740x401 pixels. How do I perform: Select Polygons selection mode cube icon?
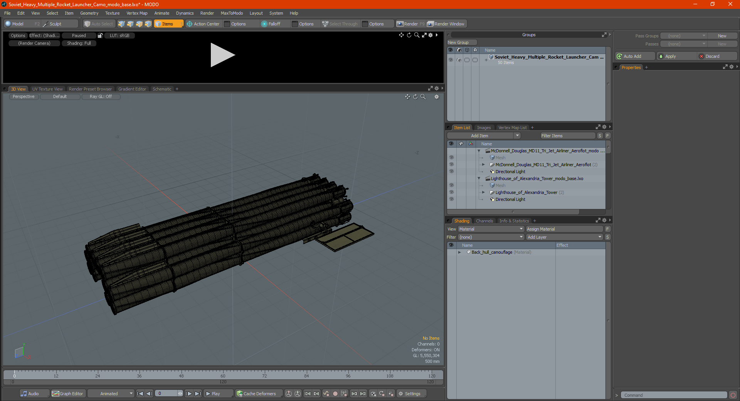139,24
